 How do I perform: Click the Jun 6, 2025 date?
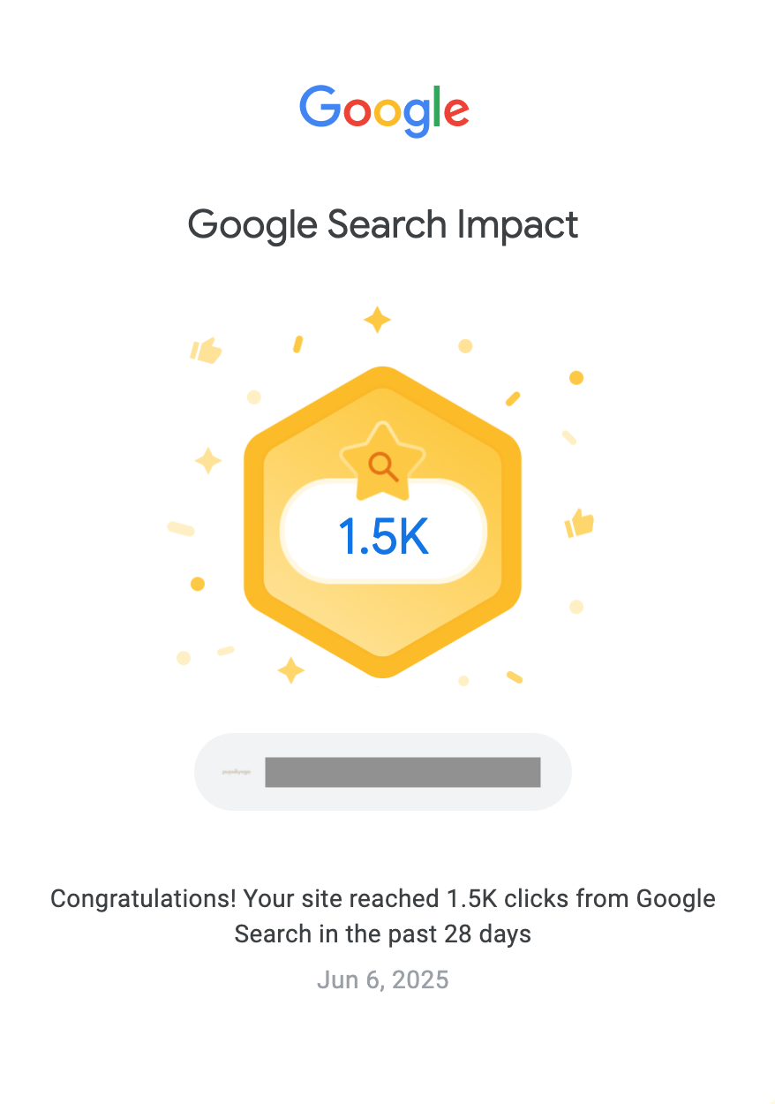(383, 979)
